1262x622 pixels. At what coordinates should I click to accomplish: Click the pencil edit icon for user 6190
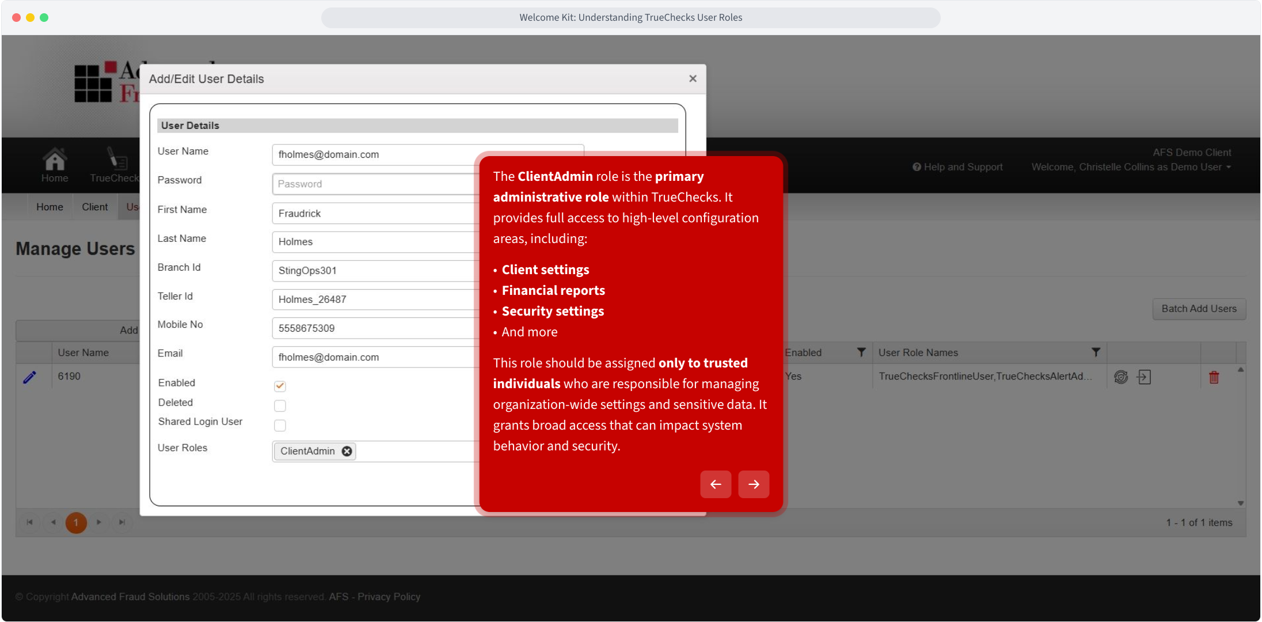(x=29, y=377)
